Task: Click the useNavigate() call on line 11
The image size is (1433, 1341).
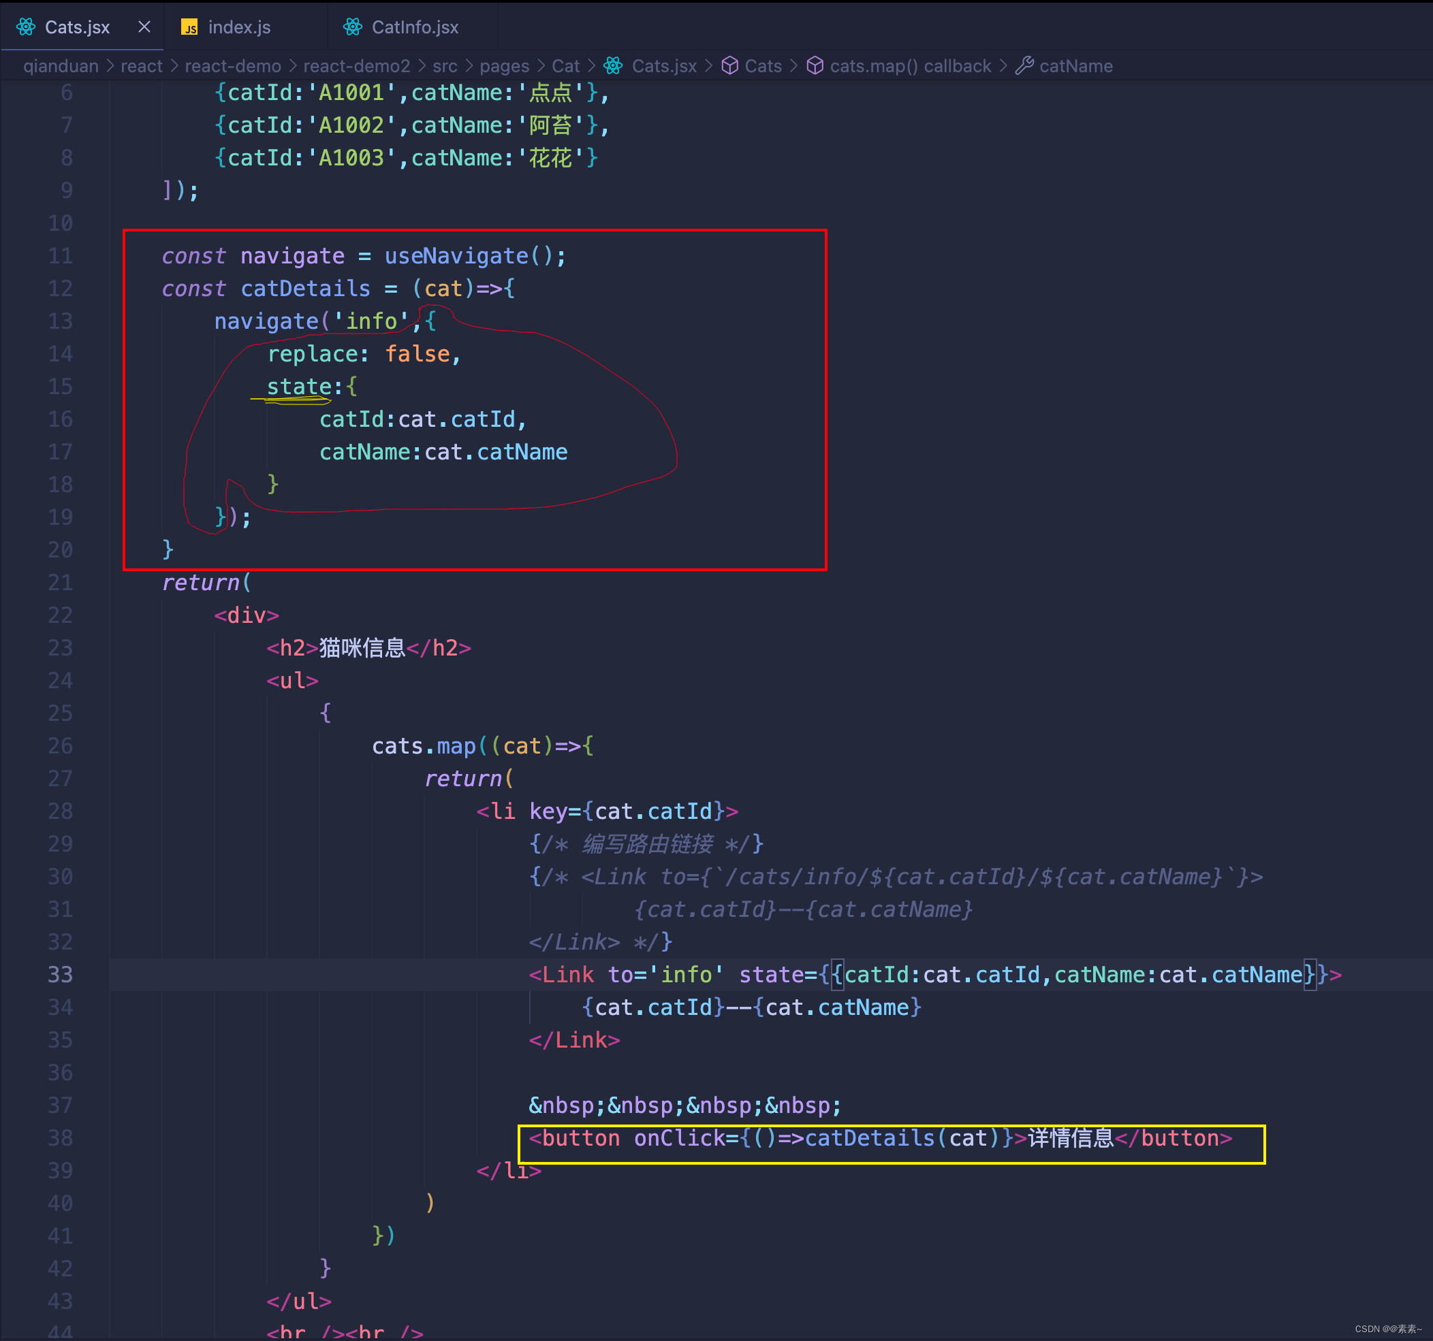Action: (x=456, y=257)
